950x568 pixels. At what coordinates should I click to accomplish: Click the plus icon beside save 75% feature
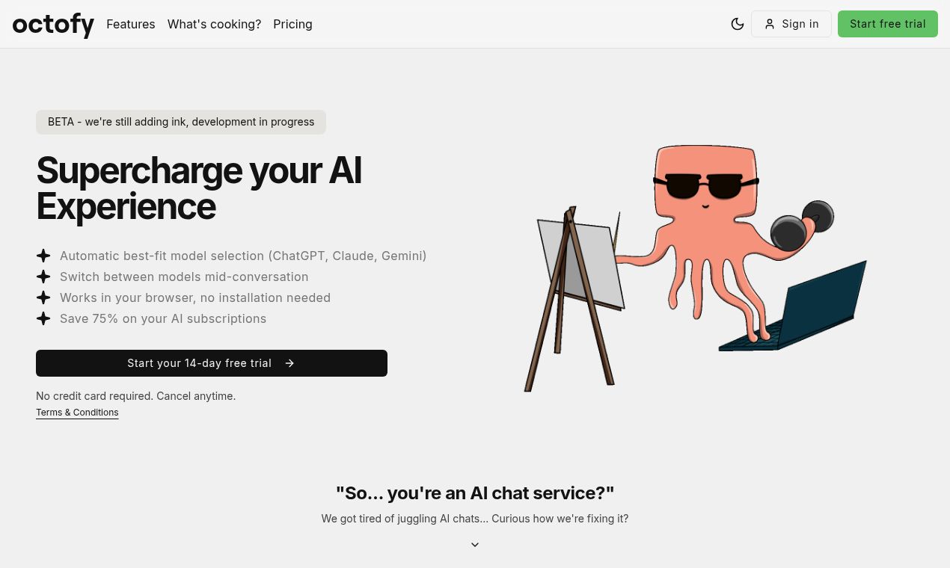tap(43, 318)
